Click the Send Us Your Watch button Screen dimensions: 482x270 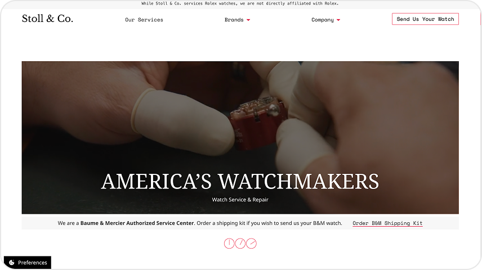point(425,19)
